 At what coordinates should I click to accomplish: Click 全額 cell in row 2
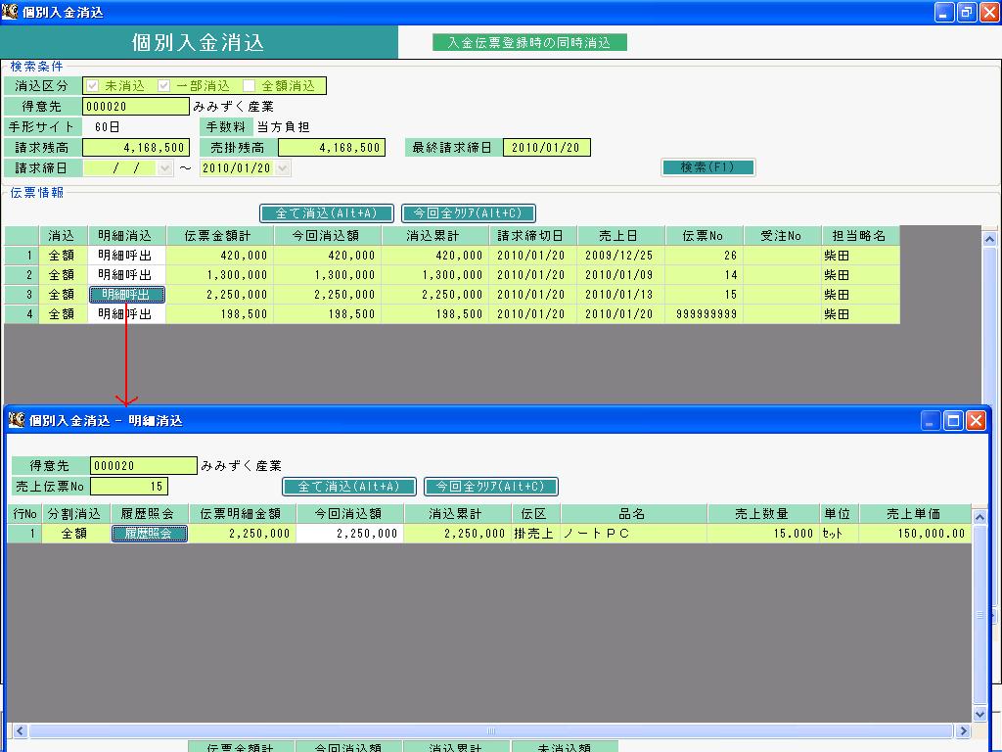[64, 275]
